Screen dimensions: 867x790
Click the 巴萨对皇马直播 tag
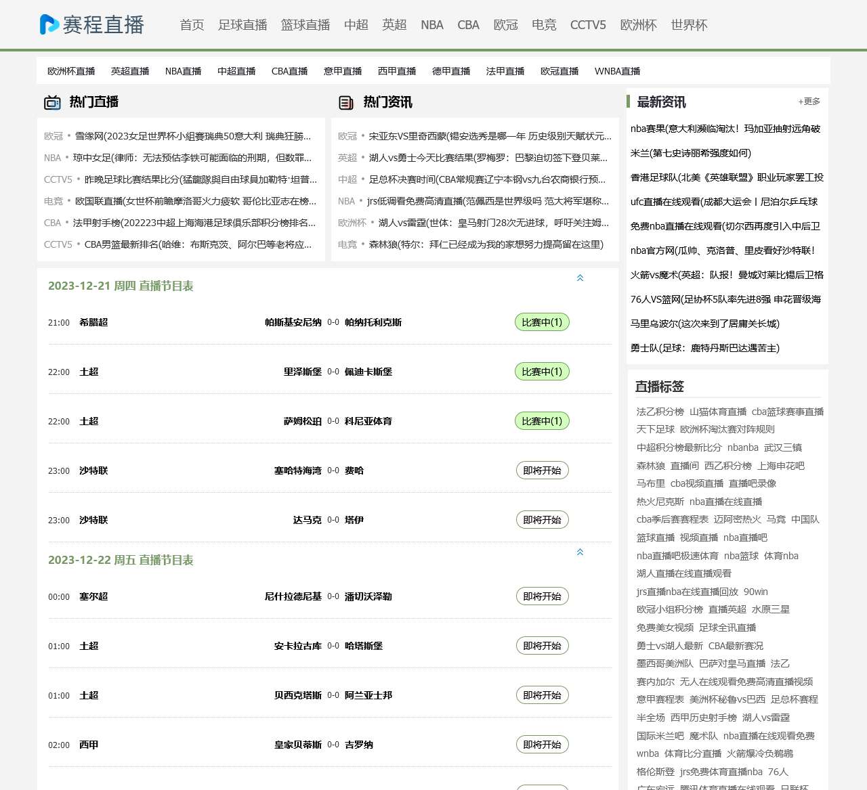pos(732,663)
